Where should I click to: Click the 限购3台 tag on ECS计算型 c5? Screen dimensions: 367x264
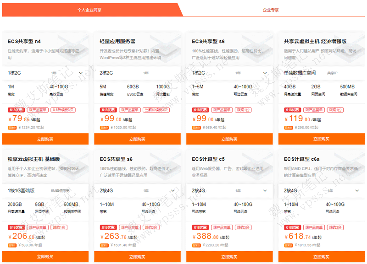(x=243, y=227)
